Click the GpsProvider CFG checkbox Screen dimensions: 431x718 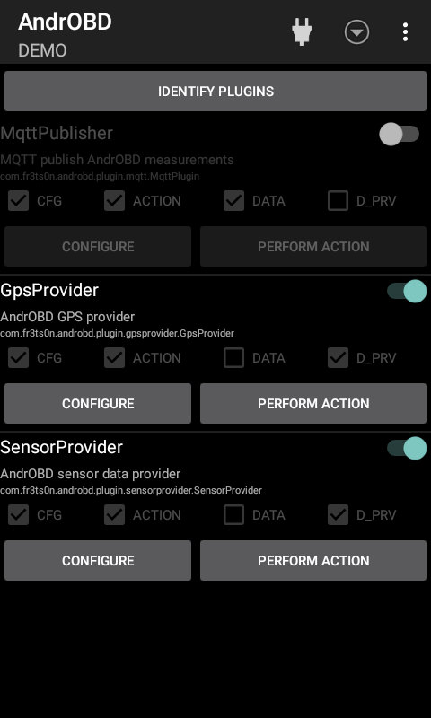pyautogui.click(x=18, y=357)
